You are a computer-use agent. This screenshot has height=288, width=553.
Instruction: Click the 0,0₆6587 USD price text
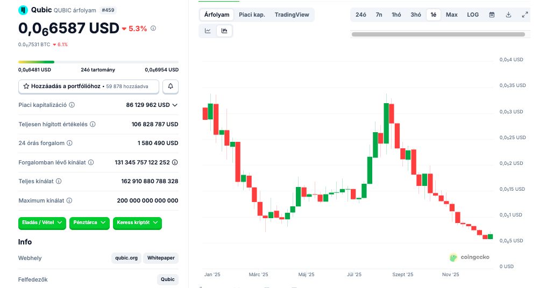(x=69, y=28)
